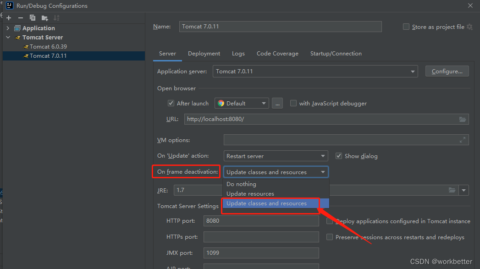
Task: Enable Preserve sessions across restarts and redeploys
Action: (329, 237)
